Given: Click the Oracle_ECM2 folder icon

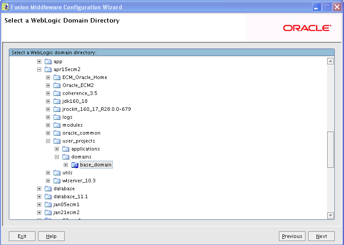Looking at the screenshot, I should [x=57, y=85].
